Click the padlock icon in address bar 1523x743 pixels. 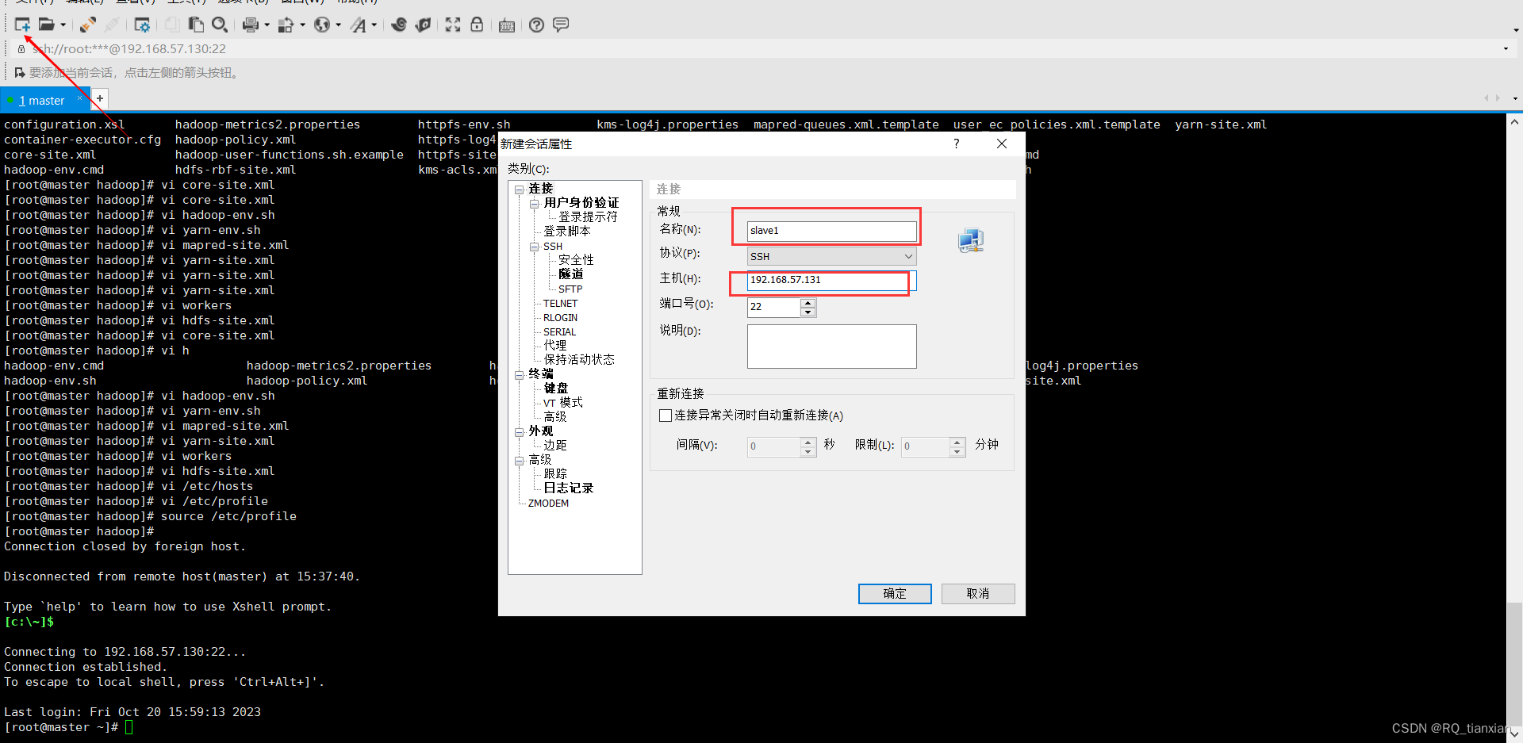click(x=21, y=49)
